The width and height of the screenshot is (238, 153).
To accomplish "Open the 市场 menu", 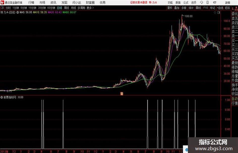I will click(42, 3).
